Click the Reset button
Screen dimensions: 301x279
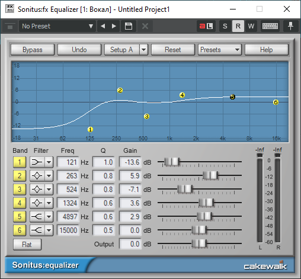pos(173,50)
